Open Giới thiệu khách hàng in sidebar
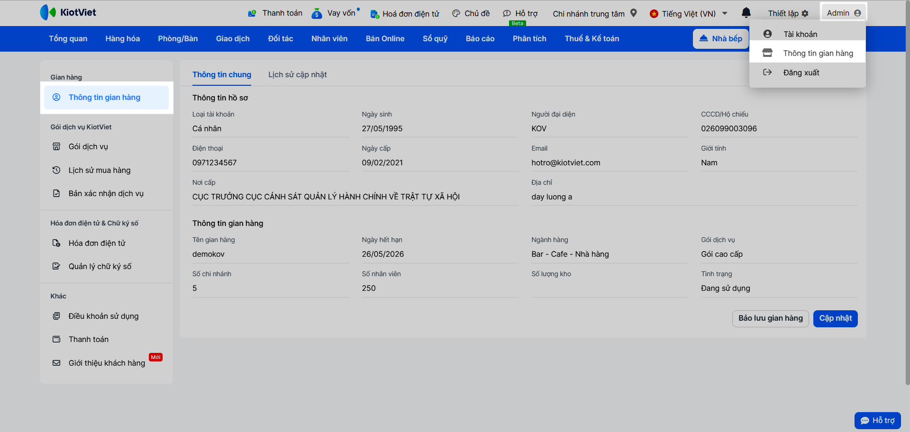 (x=107, y=363)
